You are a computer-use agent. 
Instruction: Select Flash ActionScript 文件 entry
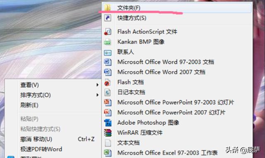pyautogui.click(x=177, y=31)
